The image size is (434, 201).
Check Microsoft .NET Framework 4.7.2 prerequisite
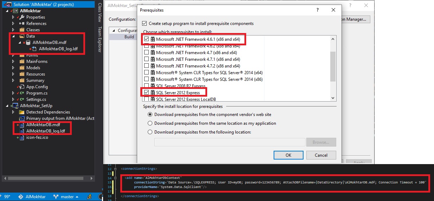click(146, 66)
